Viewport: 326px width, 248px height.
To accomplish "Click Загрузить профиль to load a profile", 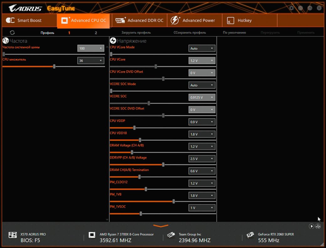I will pos(136,33).
